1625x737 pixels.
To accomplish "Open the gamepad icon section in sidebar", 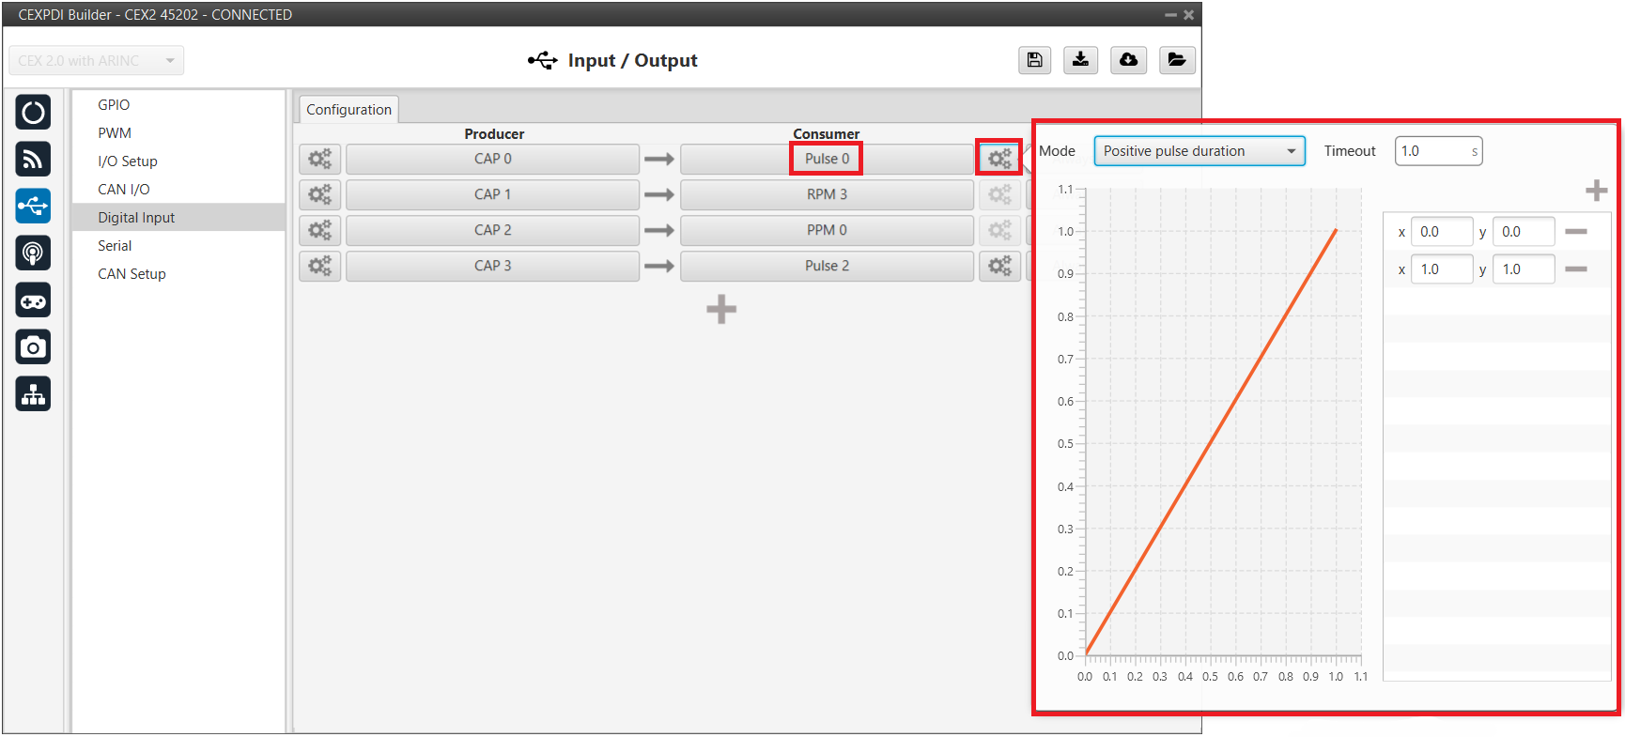I will pyautogui.click(x=33, y=300).
